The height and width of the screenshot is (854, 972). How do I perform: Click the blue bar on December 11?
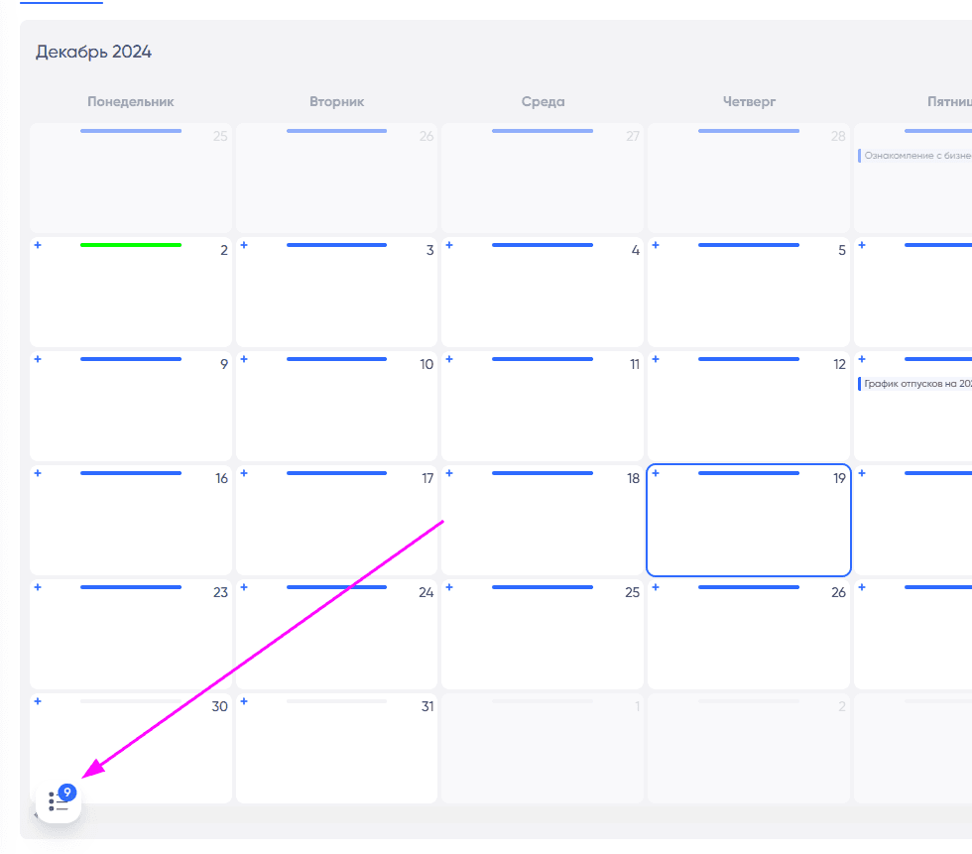[543, 359]
